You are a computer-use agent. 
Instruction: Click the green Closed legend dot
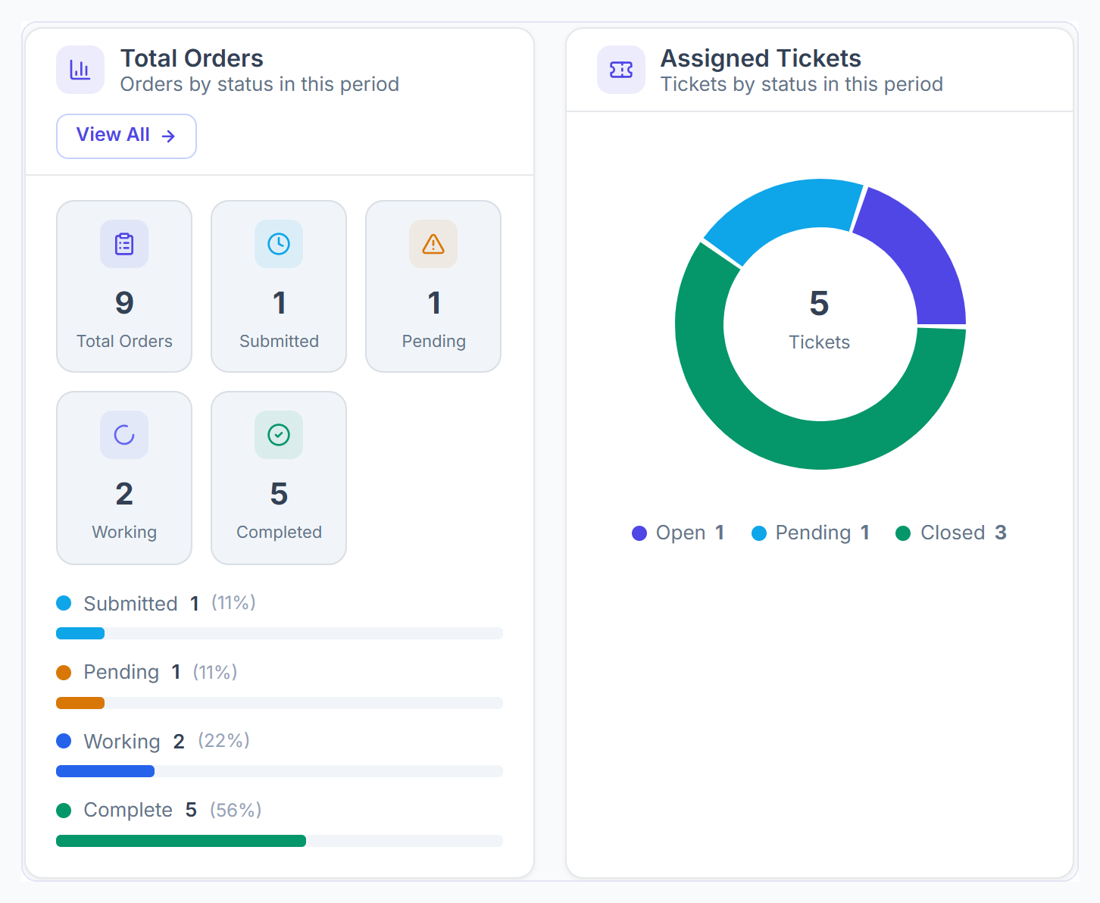(903, 533)
